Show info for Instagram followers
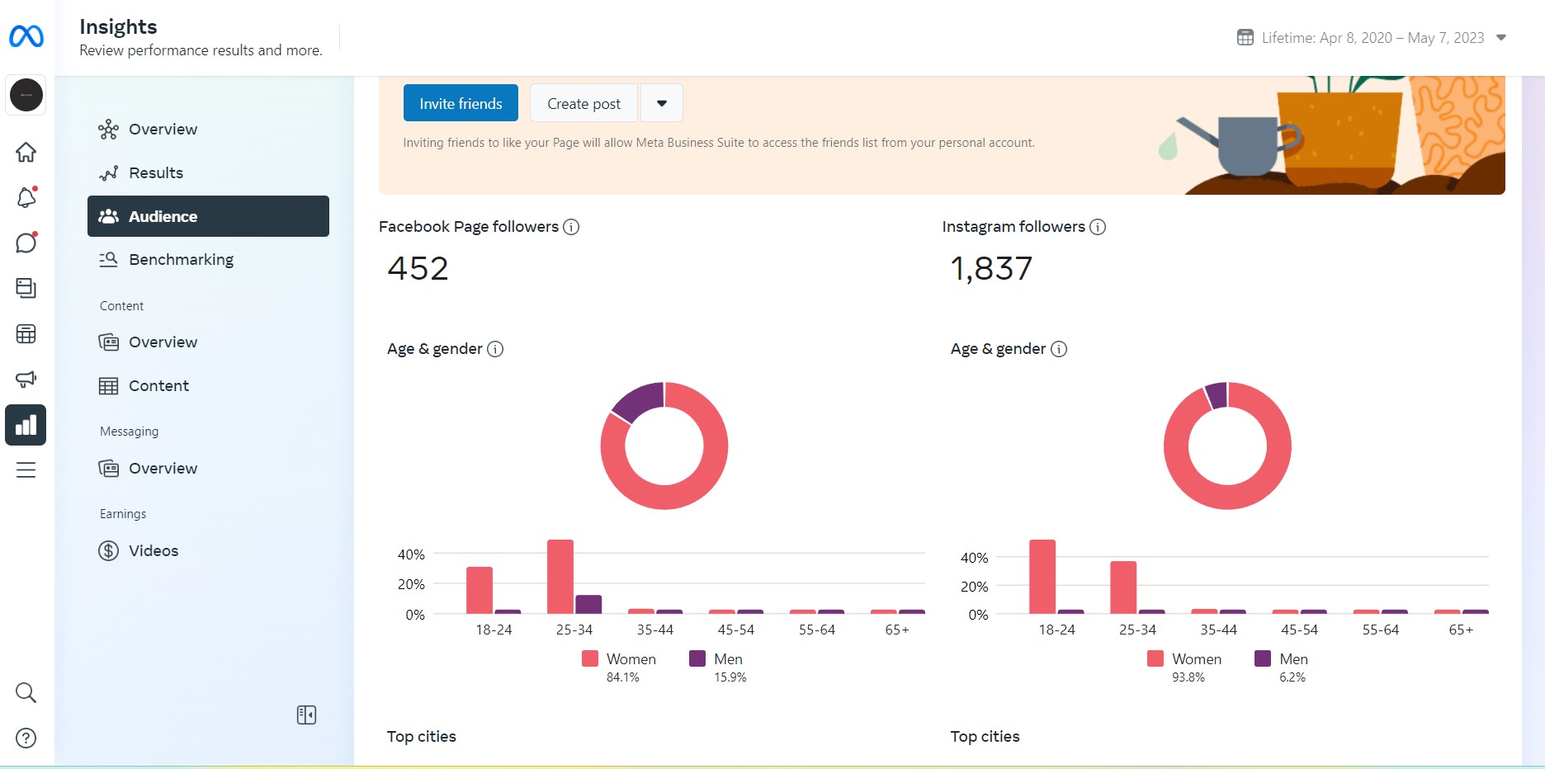The image size is (1545, 769). point(1098,227)
